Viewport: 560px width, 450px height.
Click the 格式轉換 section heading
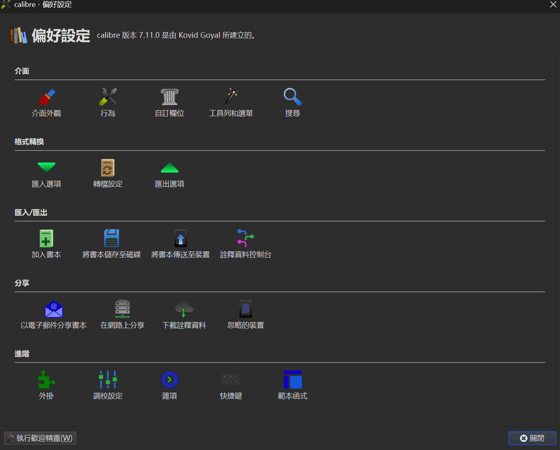tap(29, 142)
